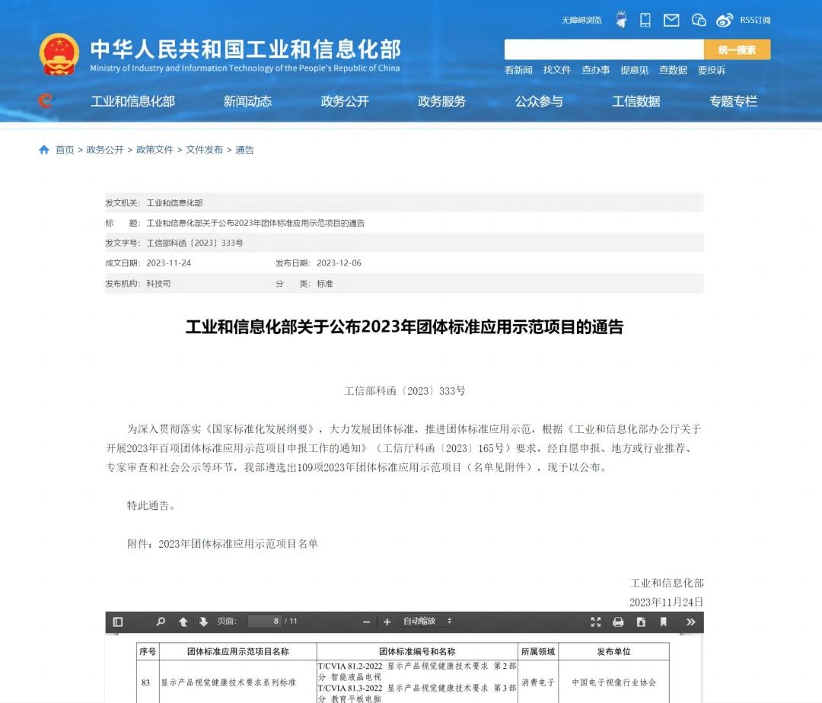
Task: Open the WeChat icon in header
Action: pos(699,21)
